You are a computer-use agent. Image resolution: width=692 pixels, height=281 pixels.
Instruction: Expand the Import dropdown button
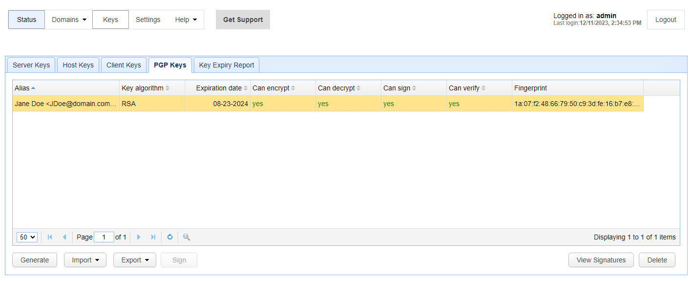[x=85, y=260]
